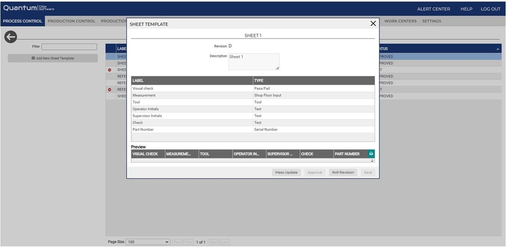The image size is (510, 248).
Task: Close the Sheet Template dialog
Action: click(x=373, y=24)
